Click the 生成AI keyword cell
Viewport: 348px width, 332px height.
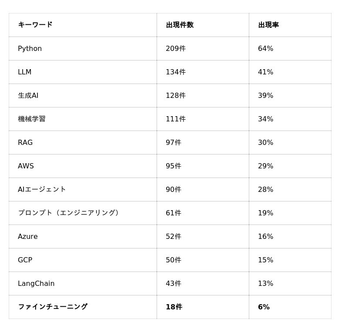83,95
